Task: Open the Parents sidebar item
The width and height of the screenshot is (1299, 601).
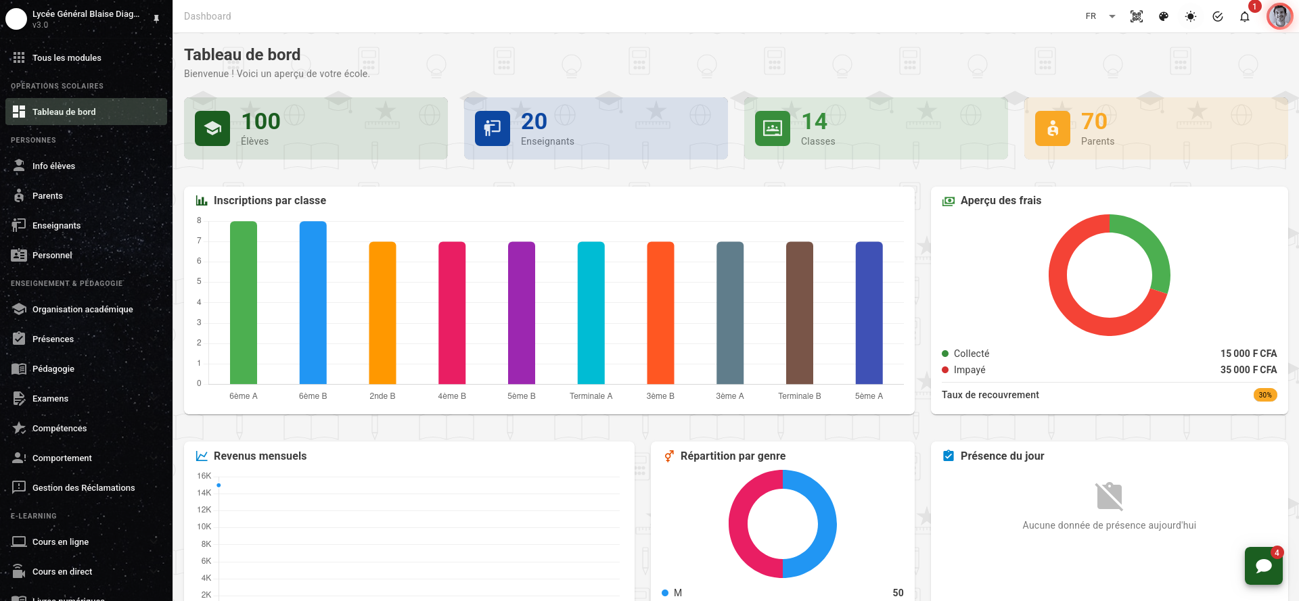Action: [x=86, y=195]
